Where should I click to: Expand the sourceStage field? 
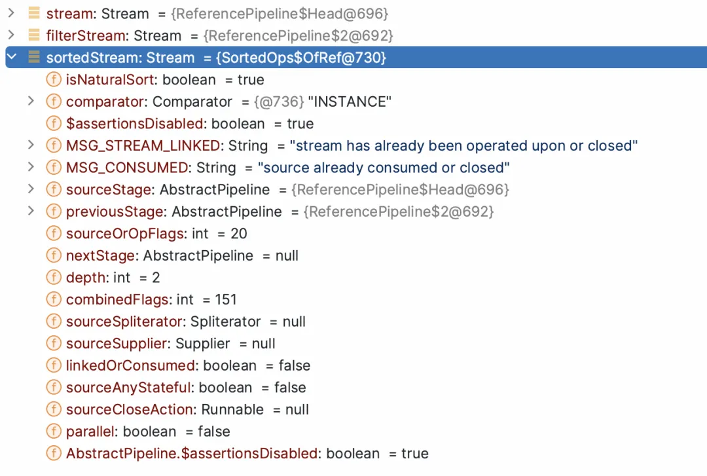31,190
